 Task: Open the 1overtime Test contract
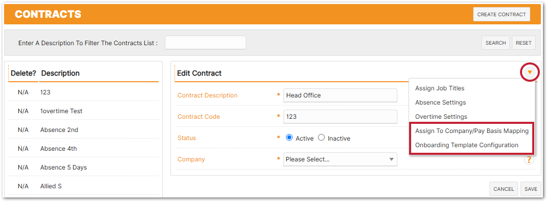[83, 111]
